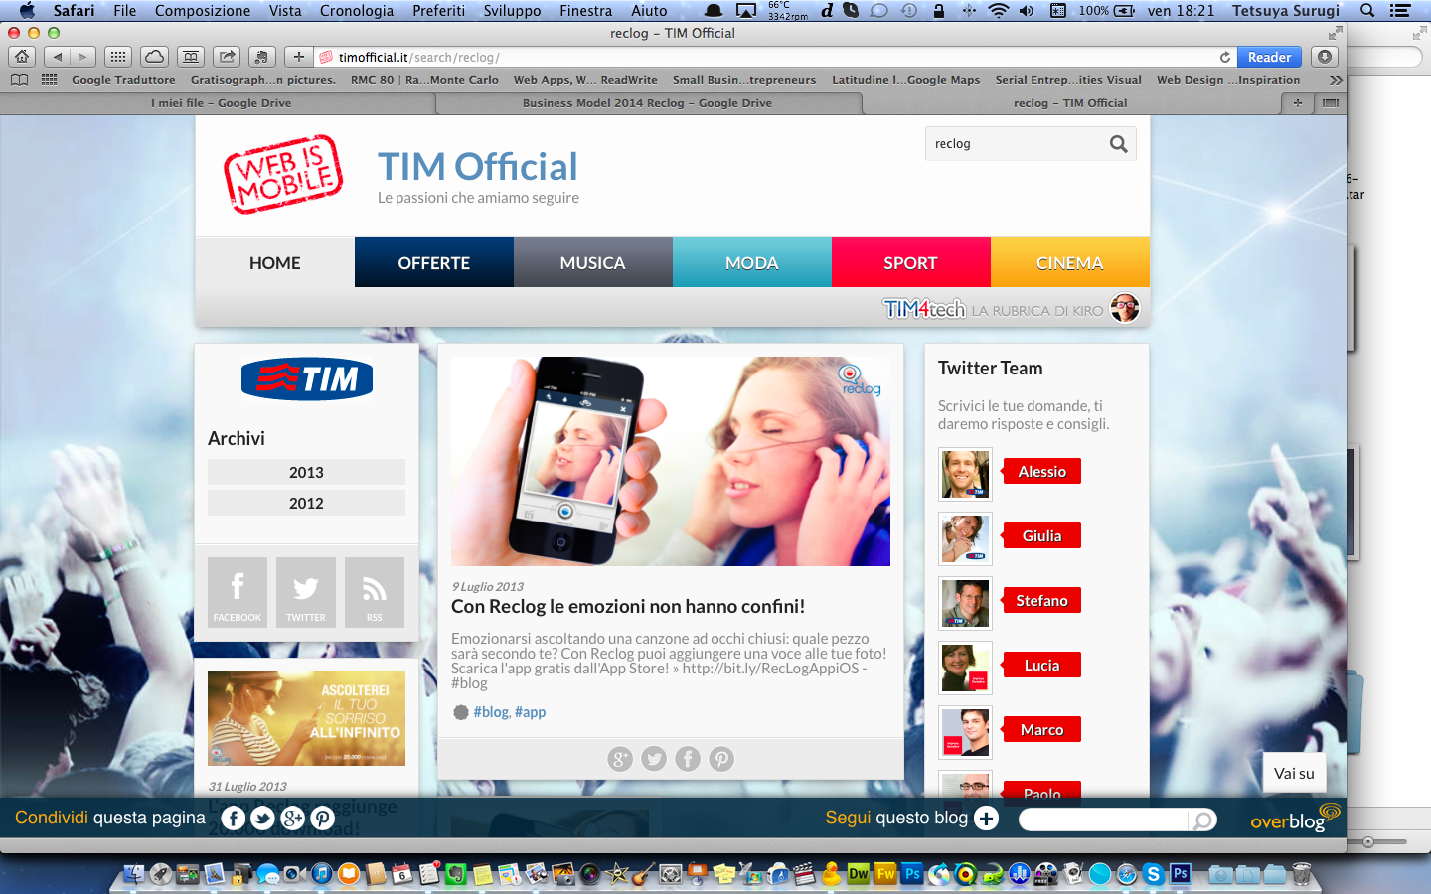This screenshot has width=1431, height=894.
Task: Click the overblog bar search input field
Action: tap(1103, 819)
